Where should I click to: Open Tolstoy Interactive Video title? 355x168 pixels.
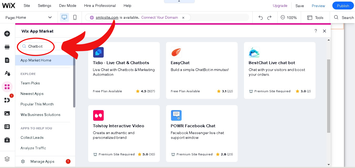[x=118, y=126]
